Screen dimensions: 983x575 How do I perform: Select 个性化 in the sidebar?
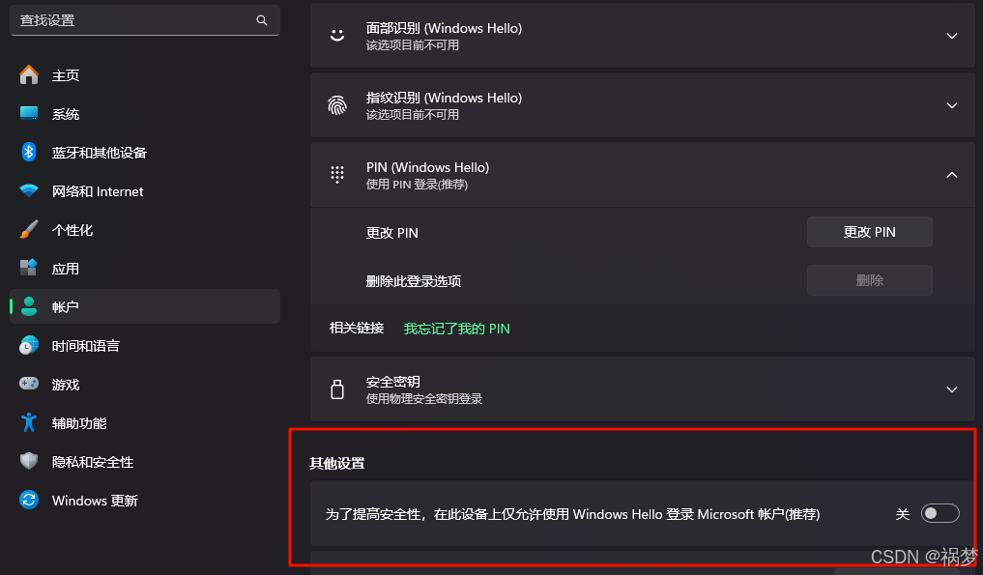tap(145, 230)
